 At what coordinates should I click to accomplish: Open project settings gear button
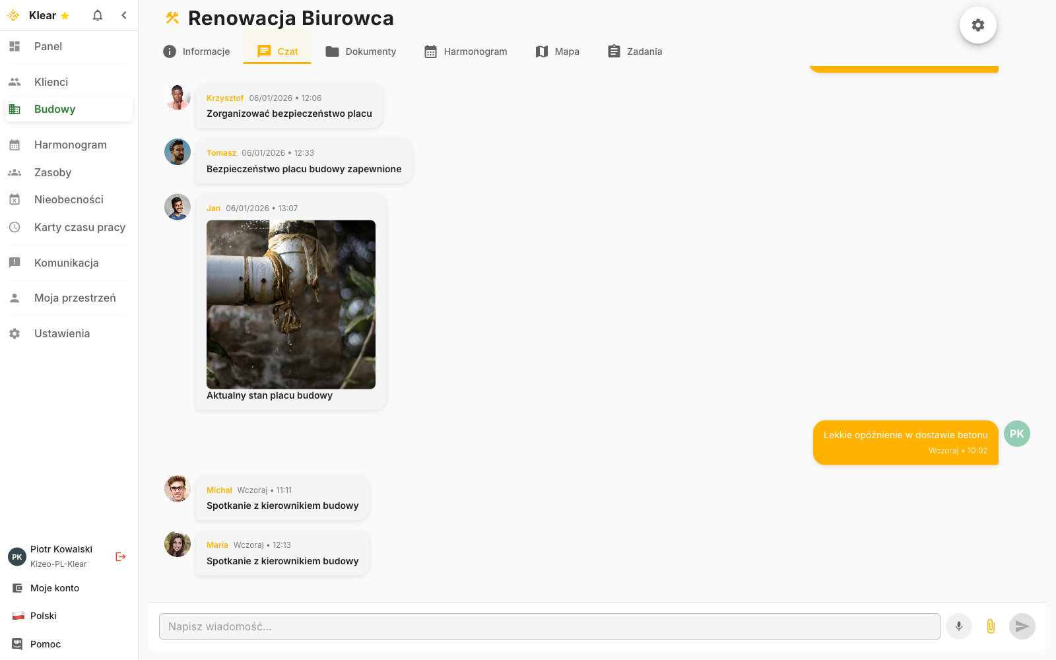pyautogui.click(x=977, y=25)
